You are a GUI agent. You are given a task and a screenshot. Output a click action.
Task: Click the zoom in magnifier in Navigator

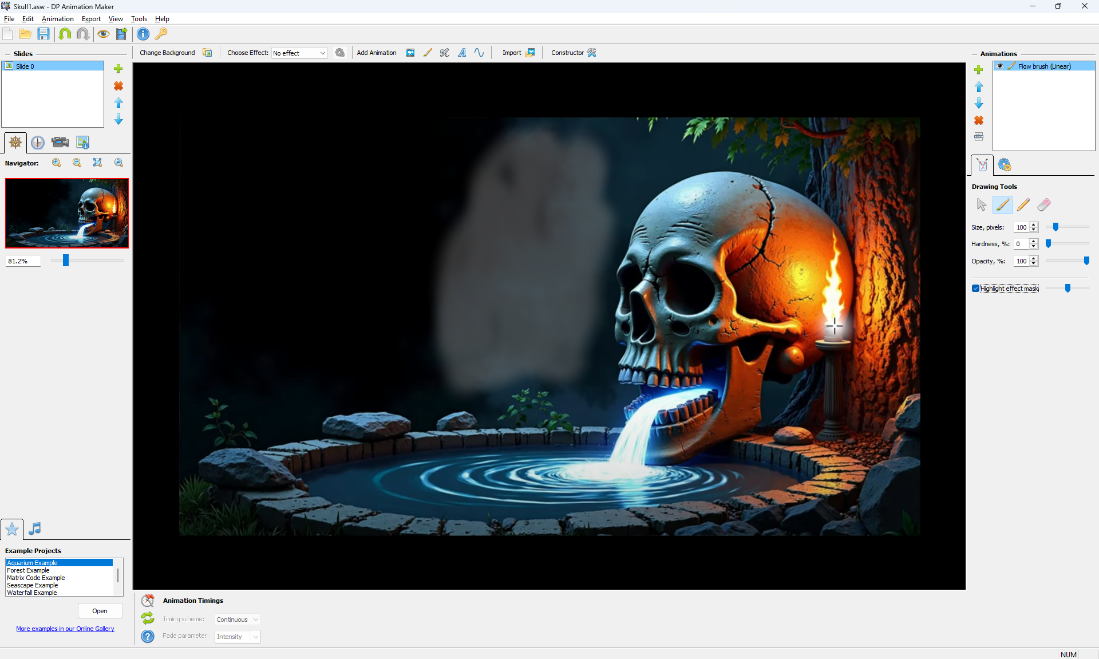click(57, 163)
